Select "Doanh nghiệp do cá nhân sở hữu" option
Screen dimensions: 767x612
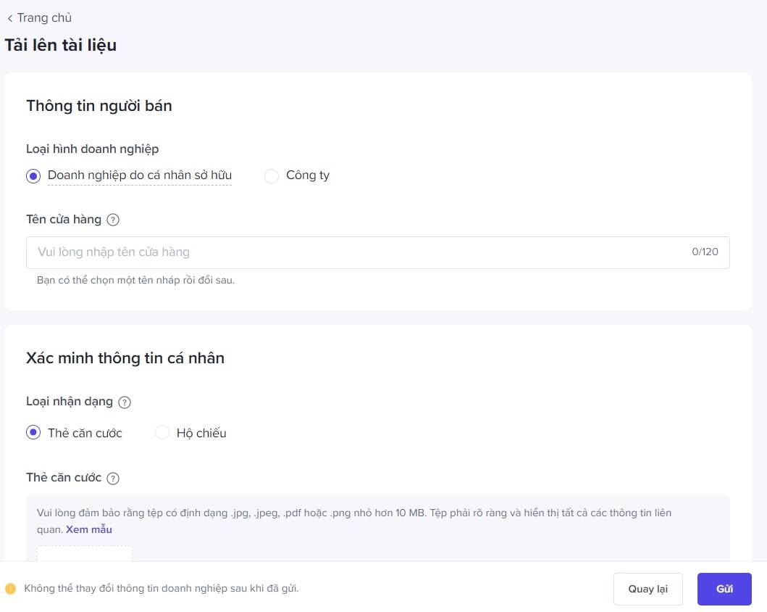point(33,175)
